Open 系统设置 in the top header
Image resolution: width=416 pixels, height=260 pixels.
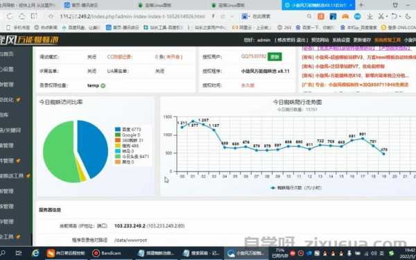(341, 40)
